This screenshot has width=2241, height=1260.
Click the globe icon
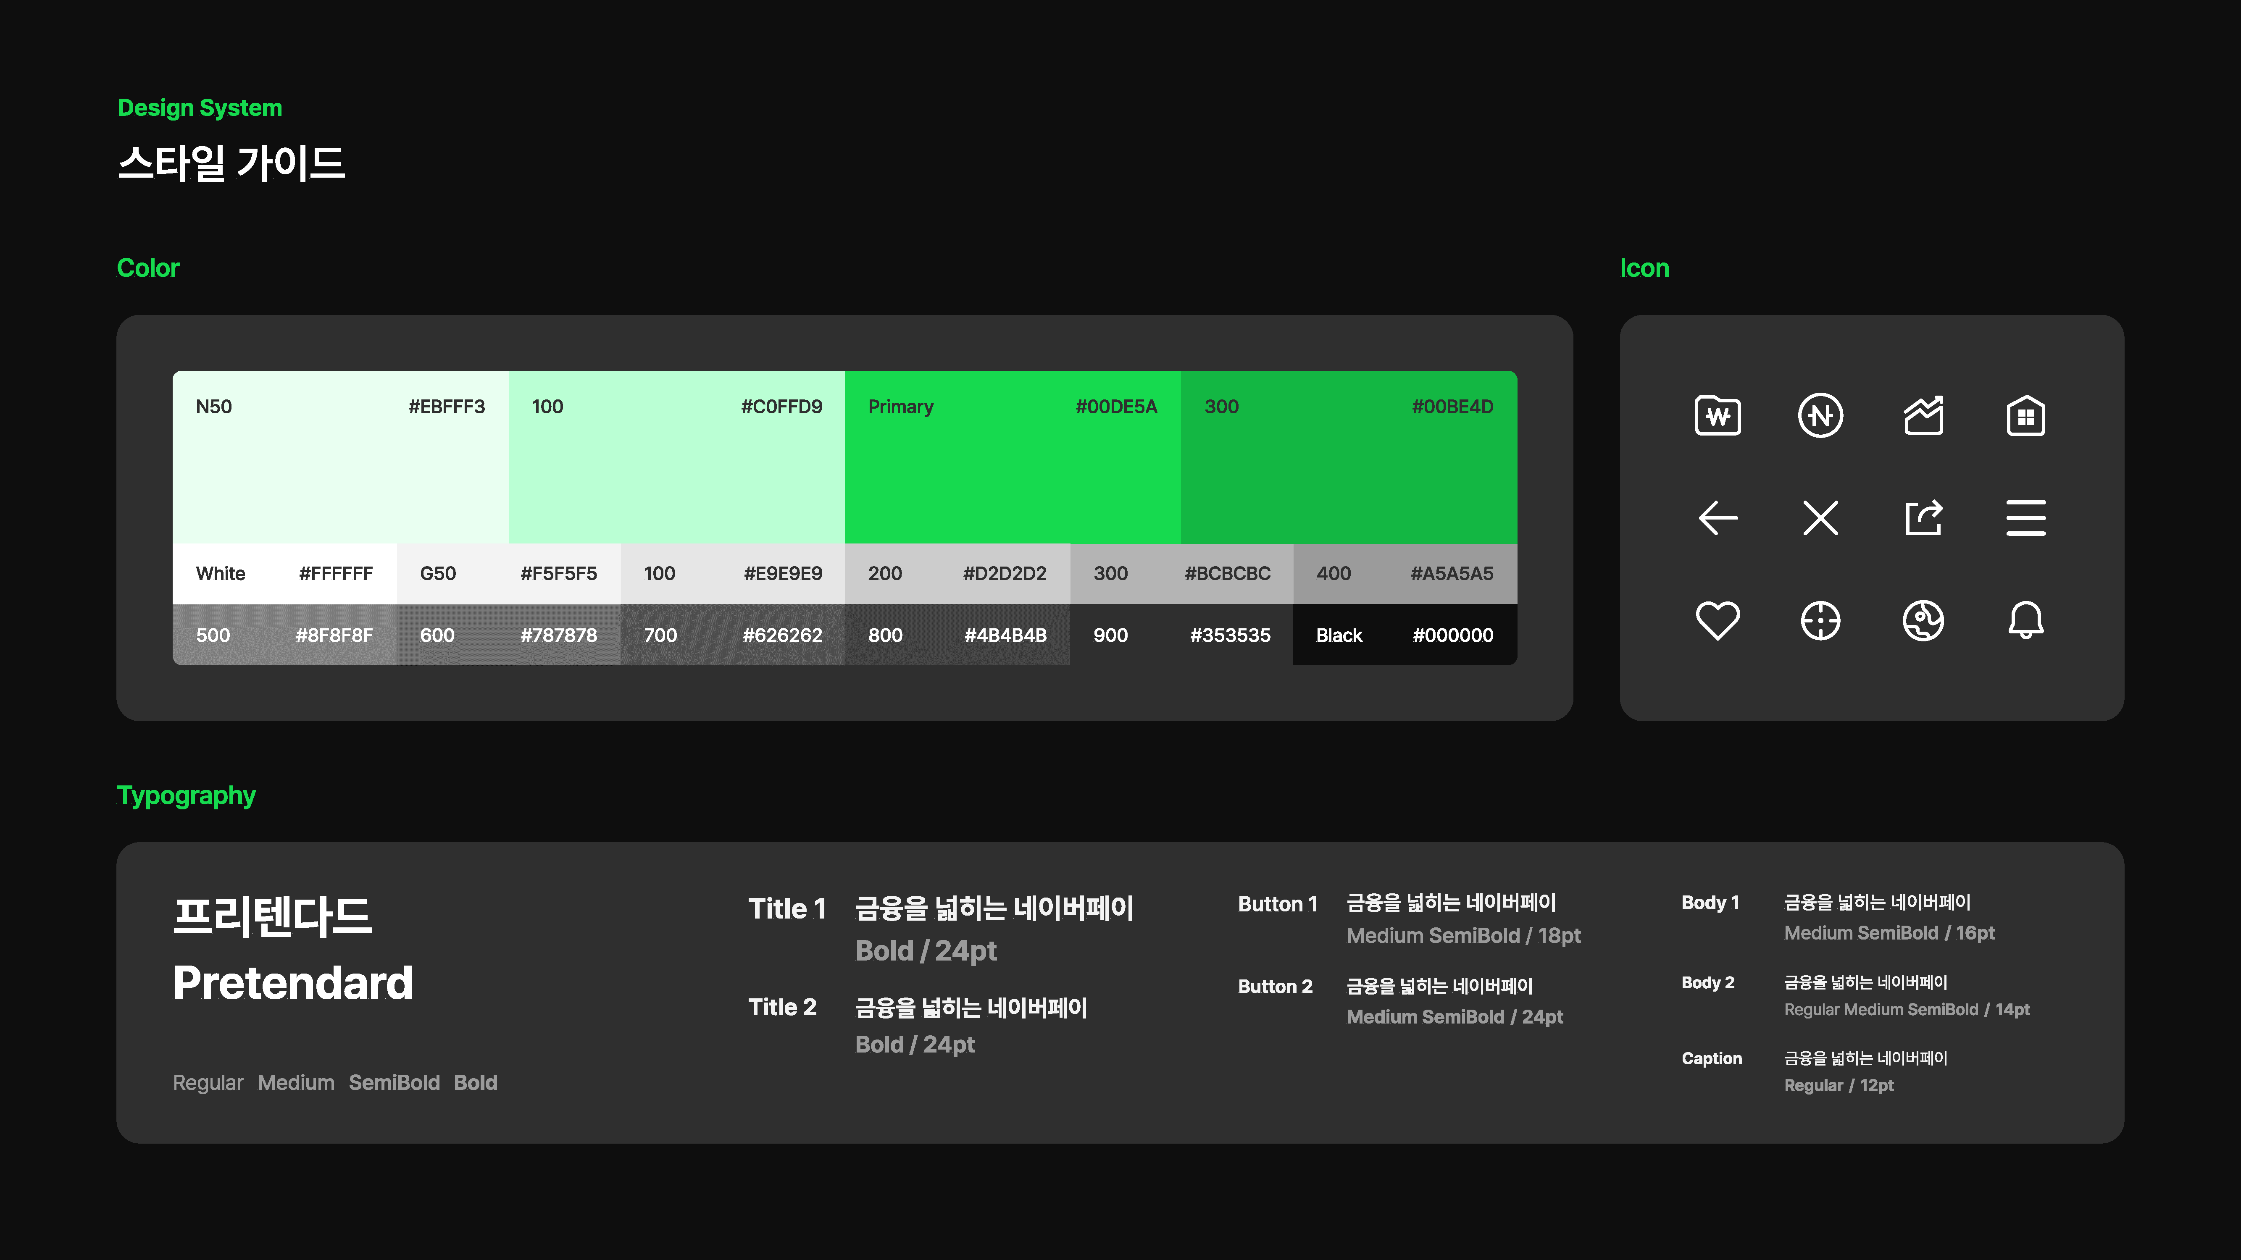(1923, 621)
